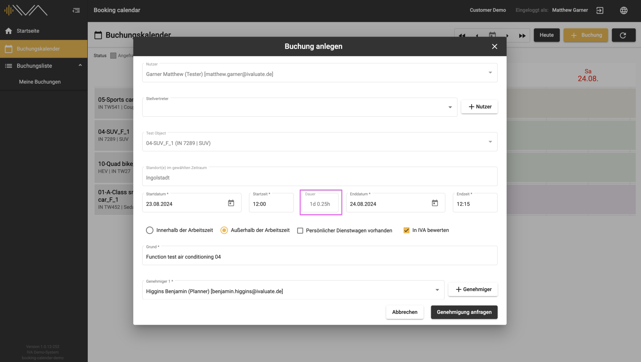The height and width of the screenshot is (362, 641).
Task: Click the Buchungskalender calendar icon in sidebar
Action: pyautogui.click(x=8, y=49)
